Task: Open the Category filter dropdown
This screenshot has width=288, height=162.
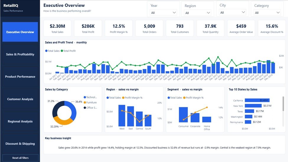Action: tap(267, 13)
